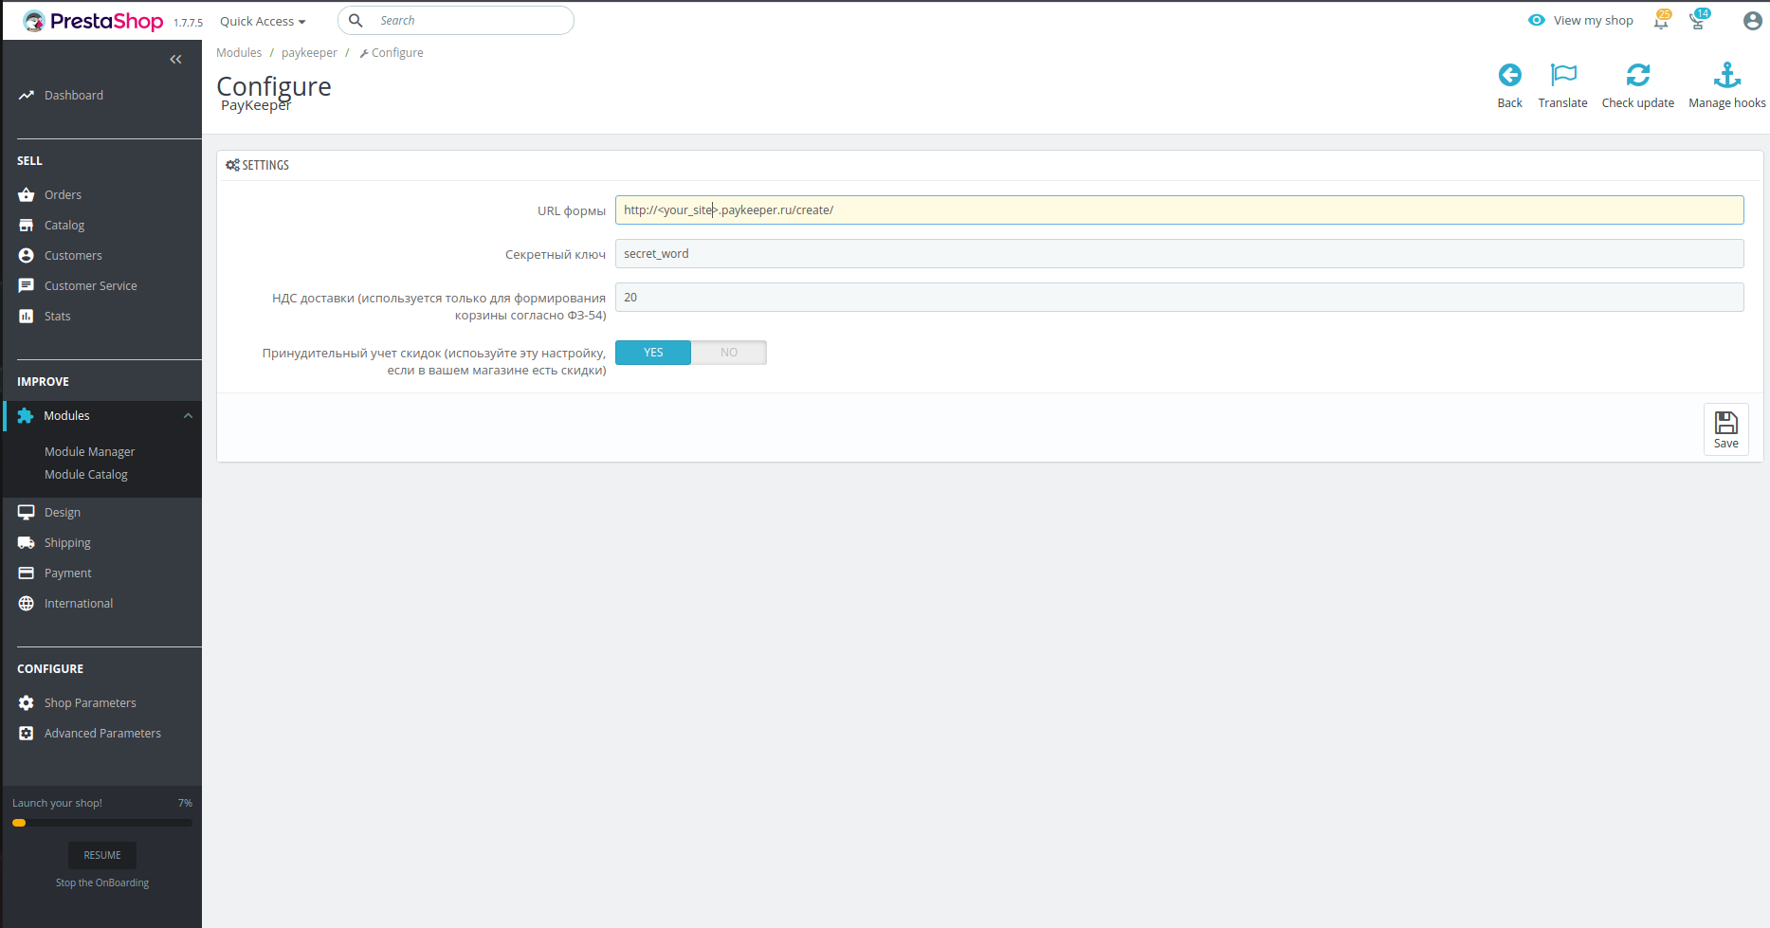Viewport: 1770px width, 928px height.
Task: Open Manage hooks anchor icon
Action: click(1726, 76)
